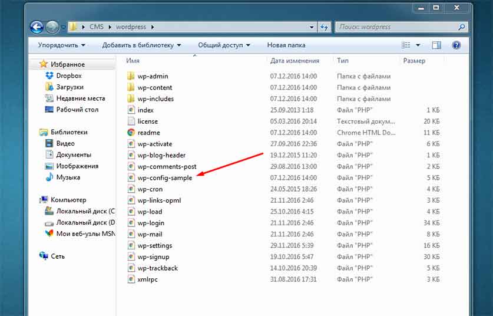Open Рабочий стол in Favorites
The height and width of the screenshot is (316, 493).
(77, 110)
